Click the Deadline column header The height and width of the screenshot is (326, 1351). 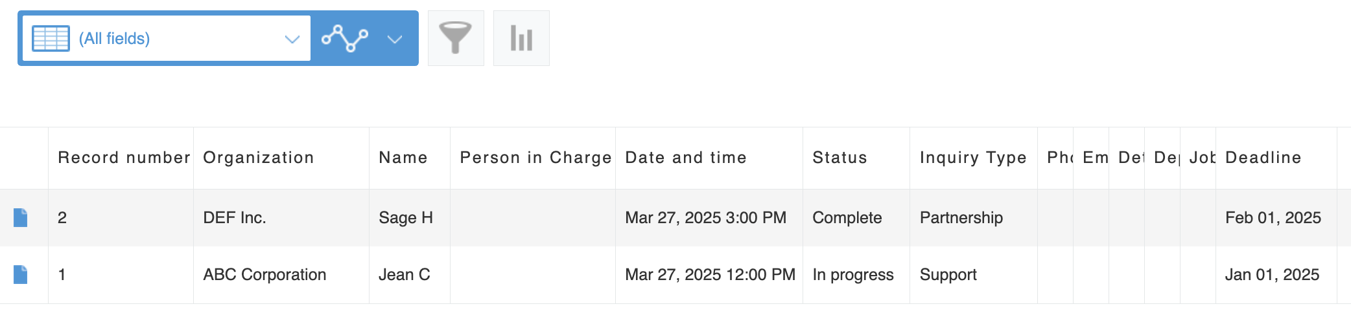tap(1263, 158)
